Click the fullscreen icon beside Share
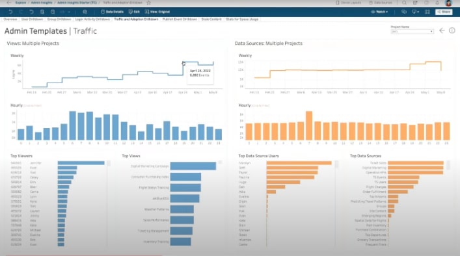The image size is (460, 256). pyautogui.click(x=427, y=12)
